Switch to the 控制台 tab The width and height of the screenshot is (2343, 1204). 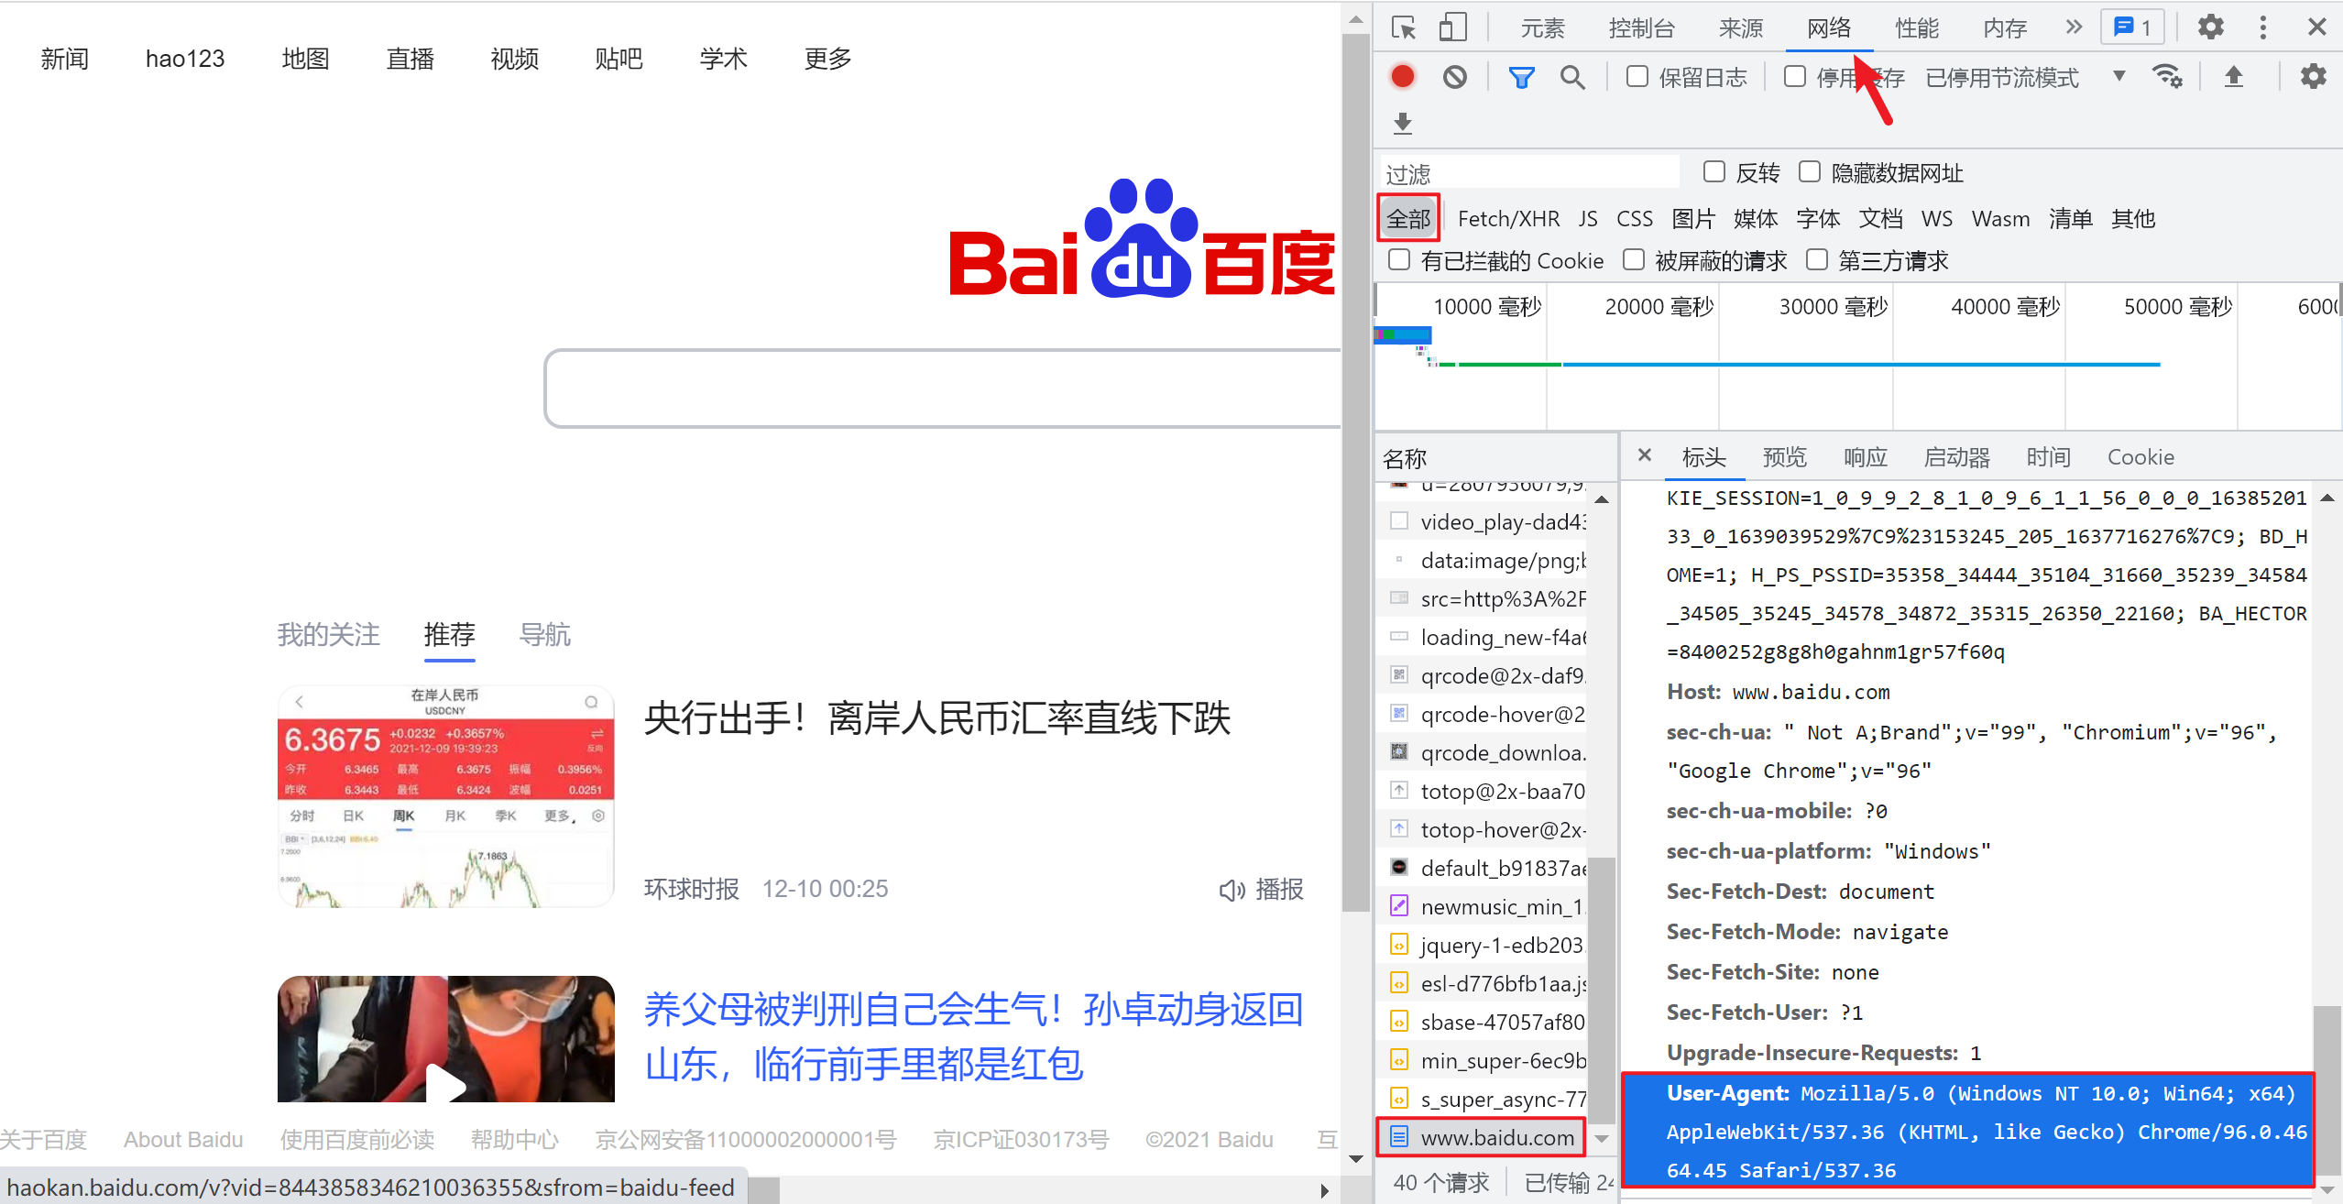[x=1641, y=27]
